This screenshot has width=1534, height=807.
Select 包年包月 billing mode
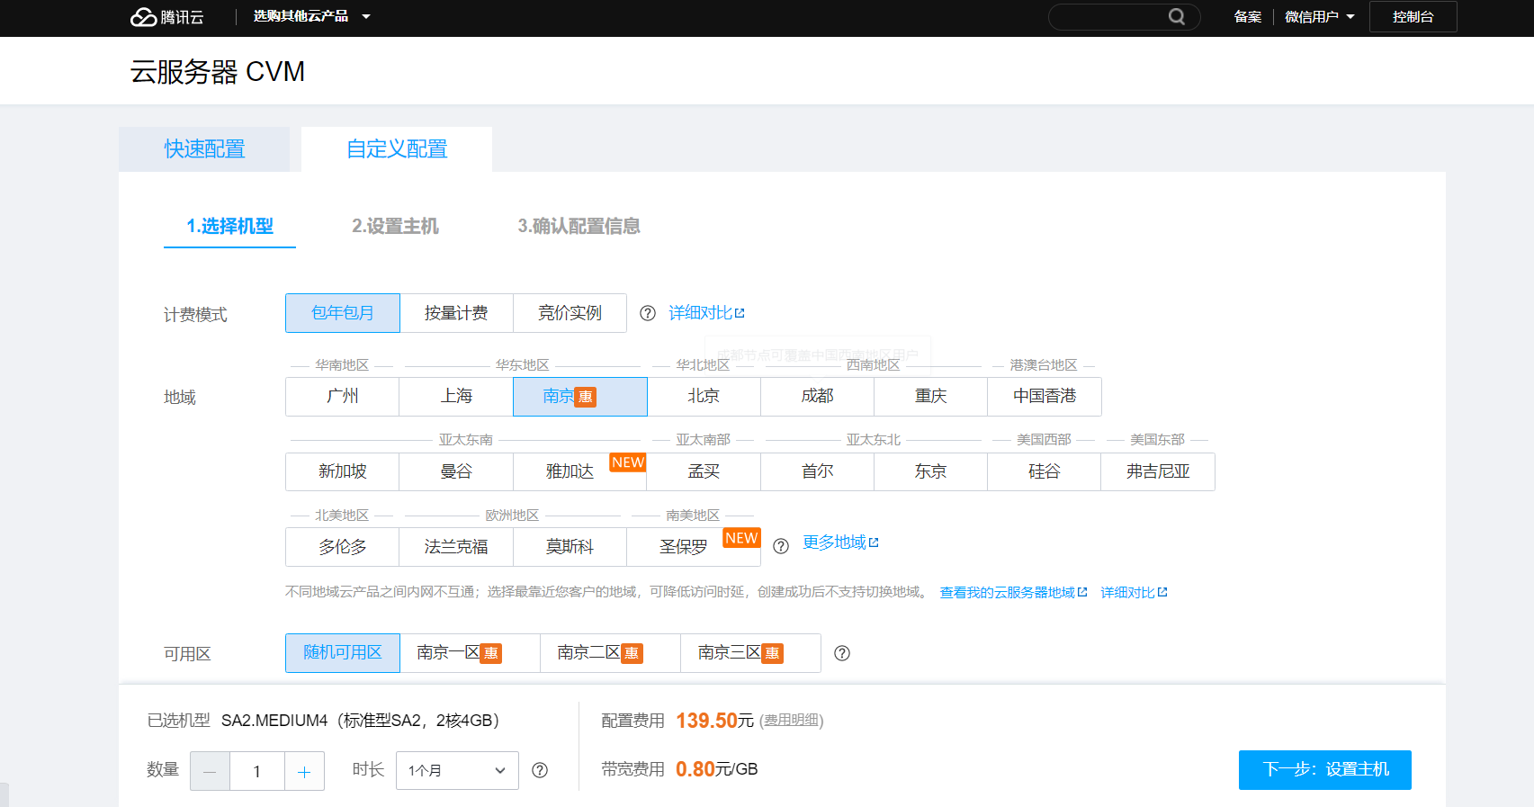tap(343, 313)
